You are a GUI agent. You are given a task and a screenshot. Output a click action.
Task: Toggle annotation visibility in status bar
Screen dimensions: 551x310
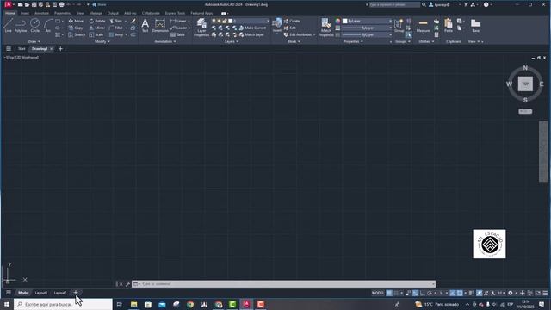(480, 293)
